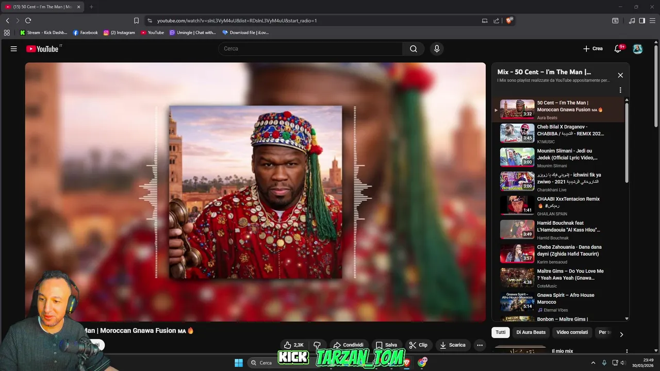This screenshot has width=660, height=371.
Task: Reload the current page
Action: 28,21
